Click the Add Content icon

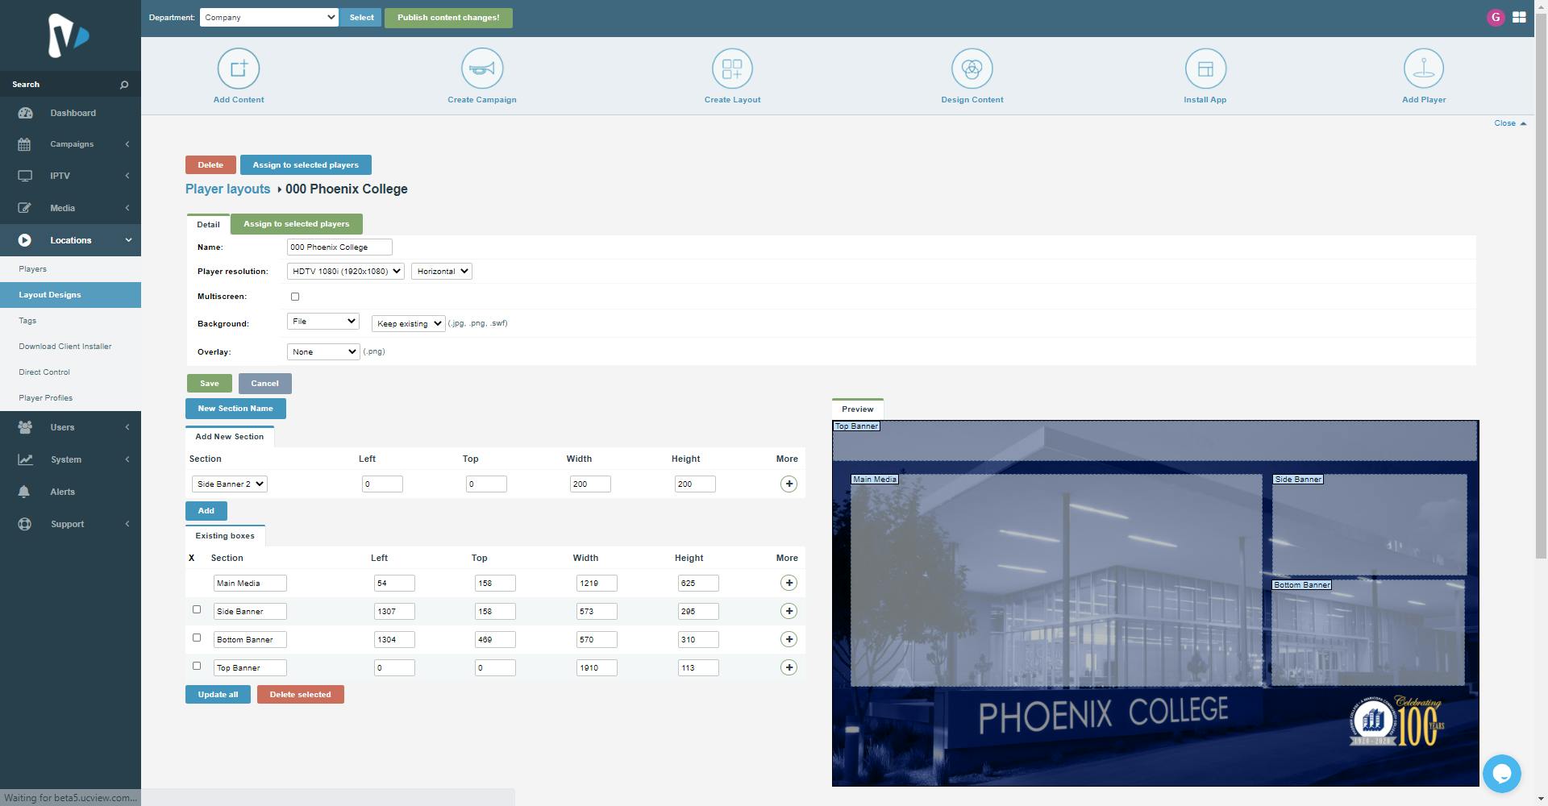point(238,69)
